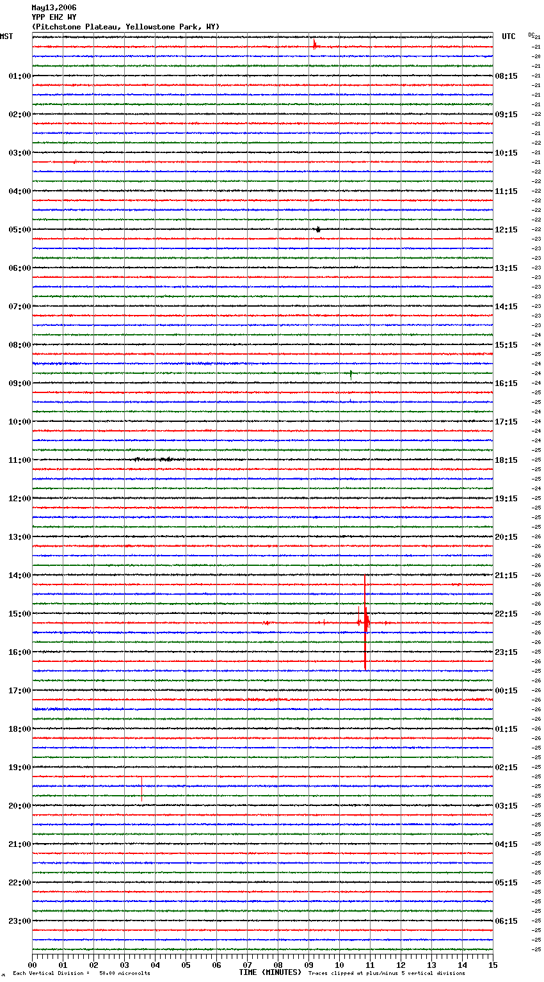This screenshot has width=544, height=982.
Task: Click the "09:00" MST time label
Action: [19, 383]
